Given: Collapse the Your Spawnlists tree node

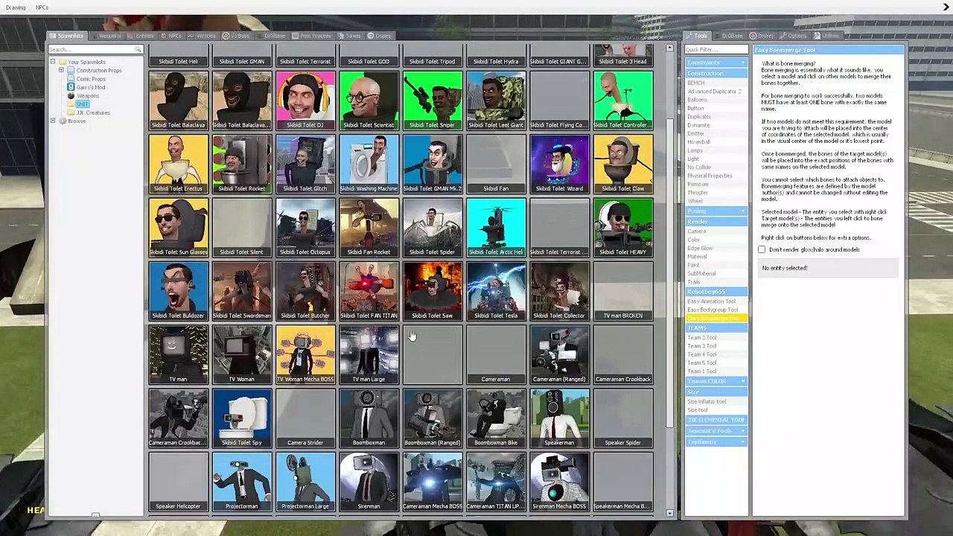Looking at the screenshot, I should tap(53, 62).
